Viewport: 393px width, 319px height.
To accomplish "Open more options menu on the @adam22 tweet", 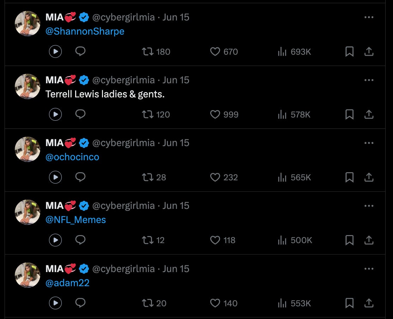I will click(x=369, y=269).
